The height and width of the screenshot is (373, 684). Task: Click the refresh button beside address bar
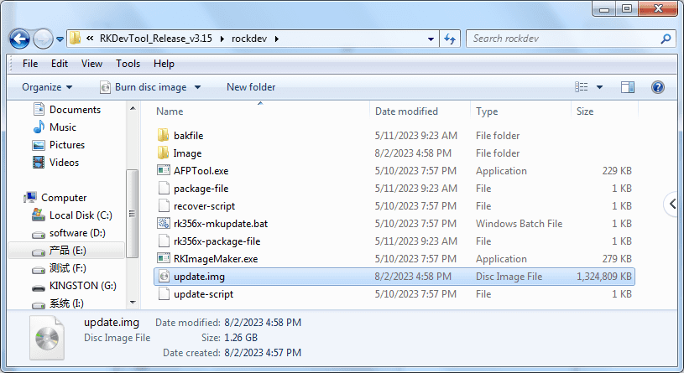click(449, 39)
